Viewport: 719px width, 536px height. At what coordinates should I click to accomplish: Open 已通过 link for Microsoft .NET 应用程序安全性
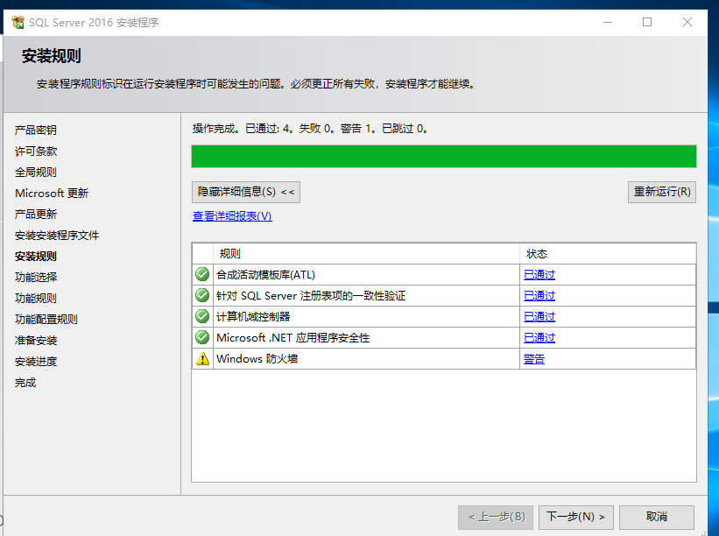[539, 338]
